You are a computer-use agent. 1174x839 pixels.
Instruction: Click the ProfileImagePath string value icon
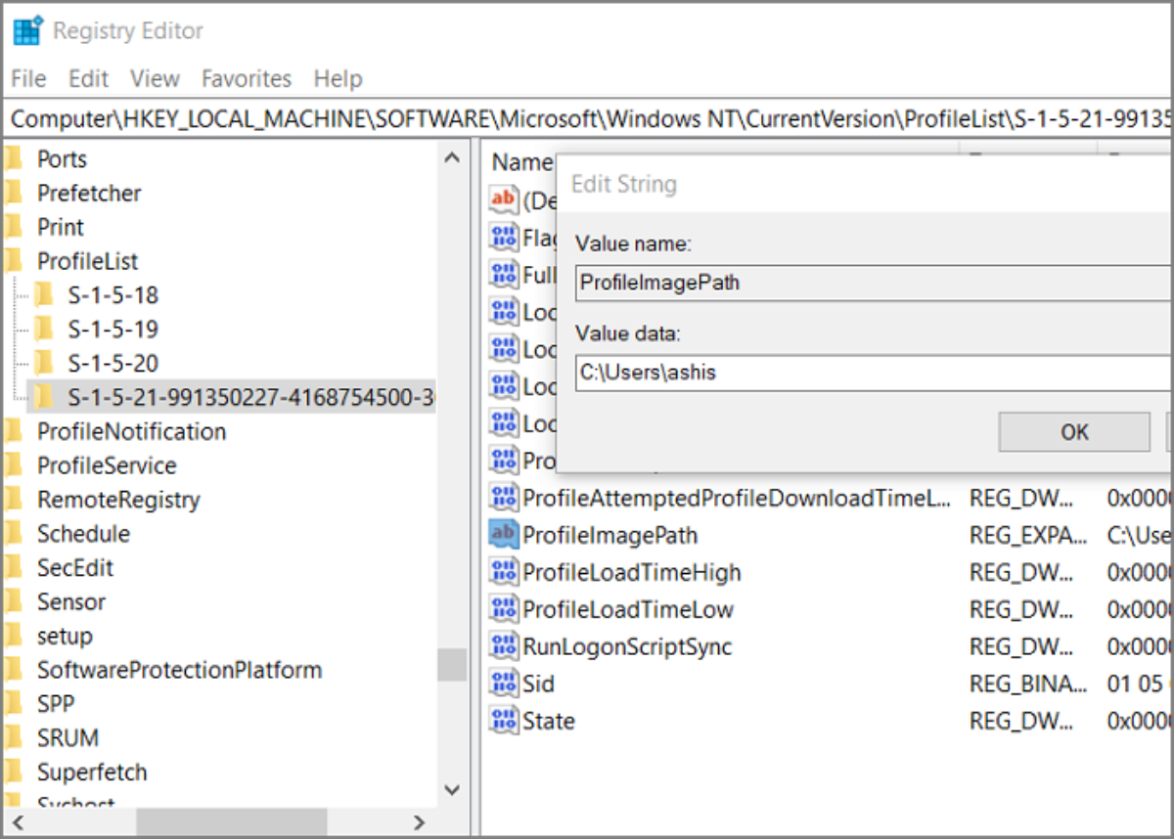(x=503, y=535)
